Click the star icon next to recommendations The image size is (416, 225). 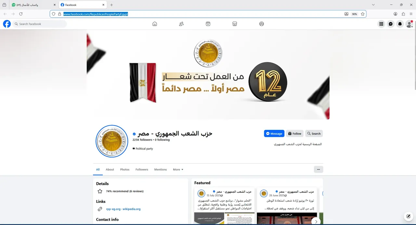100,191
